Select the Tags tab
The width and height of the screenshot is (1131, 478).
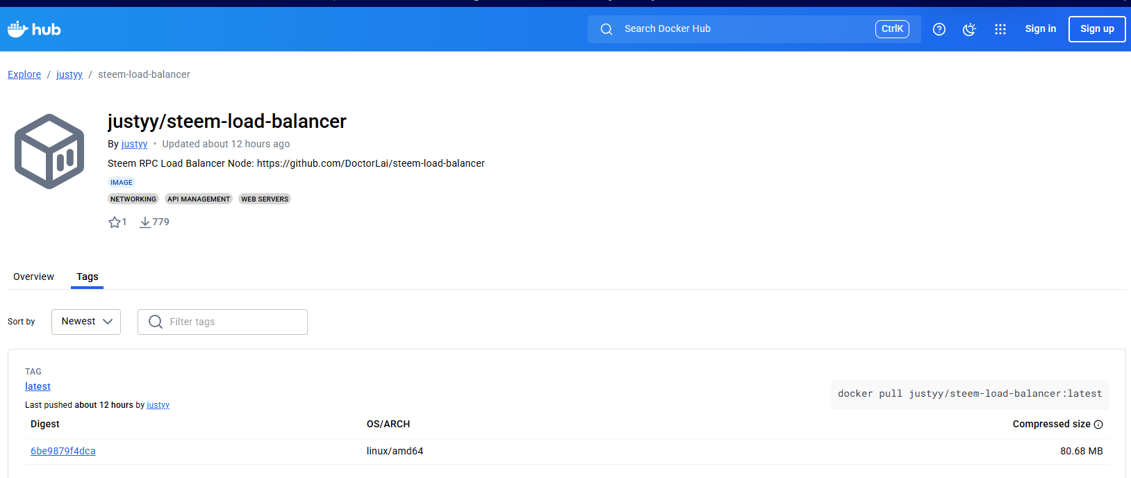tap(88, 277)
